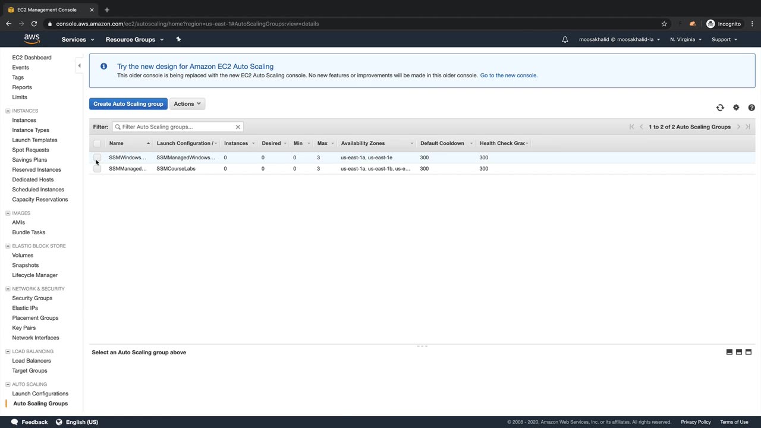Collapse the left navigation sidebar arrow
The width and height of the screenshot is (761, 428).
(x=79, y=66)
